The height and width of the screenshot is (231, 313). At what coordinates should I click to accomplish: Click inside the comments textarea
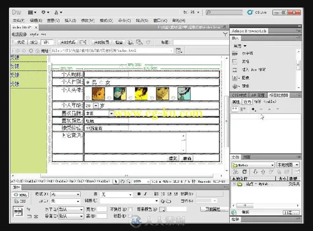click(x=135, y=143)
